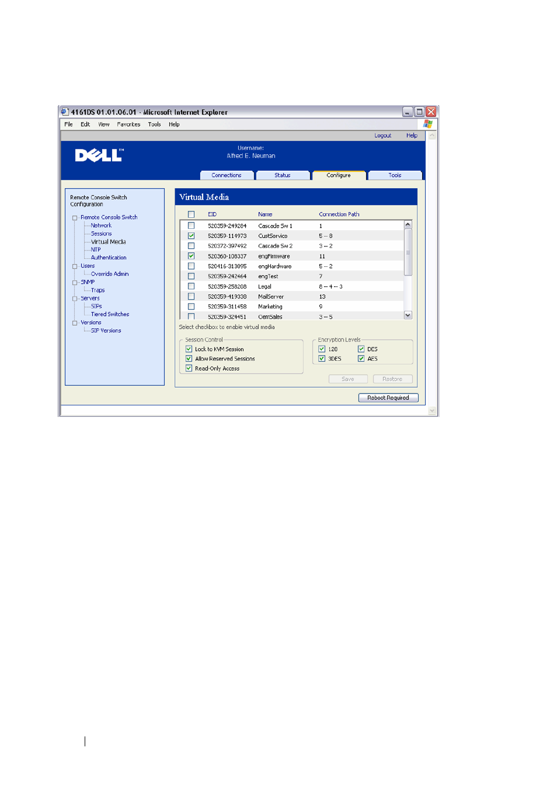Maximize the Internet Explorer window
Viewport: 557px width, 789px height.
[419, 112]
